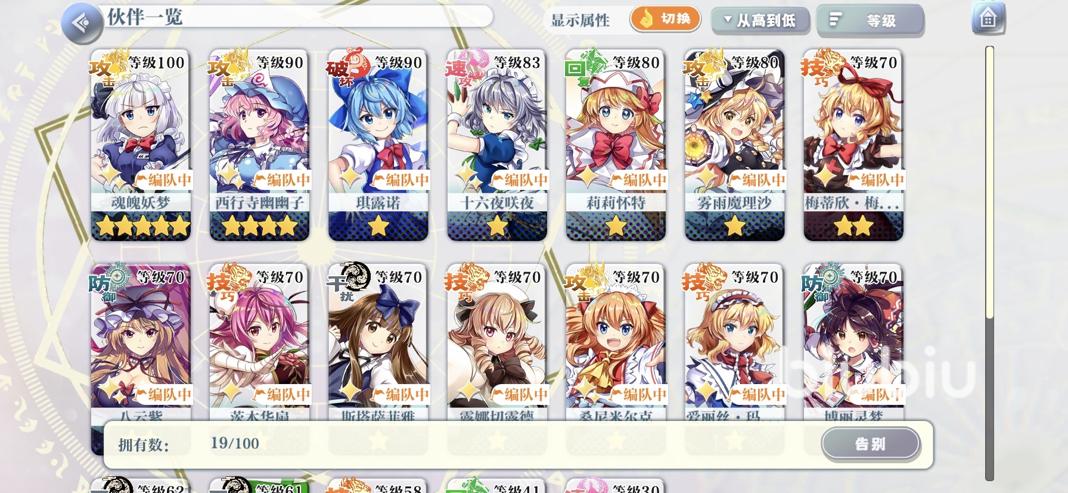Toggle displayed attributes with 切换
The width and height of the screenshot is (1068, 493).
click(665, 19)
